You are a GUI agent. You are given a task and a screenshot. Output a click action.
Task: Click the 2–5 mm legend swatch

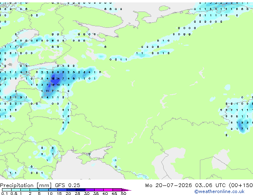click(x=34, y=190)
